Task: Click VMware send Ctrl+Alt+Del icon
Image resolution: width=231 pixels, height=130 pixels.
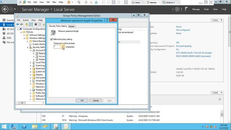Action: [x=79, y=2]
